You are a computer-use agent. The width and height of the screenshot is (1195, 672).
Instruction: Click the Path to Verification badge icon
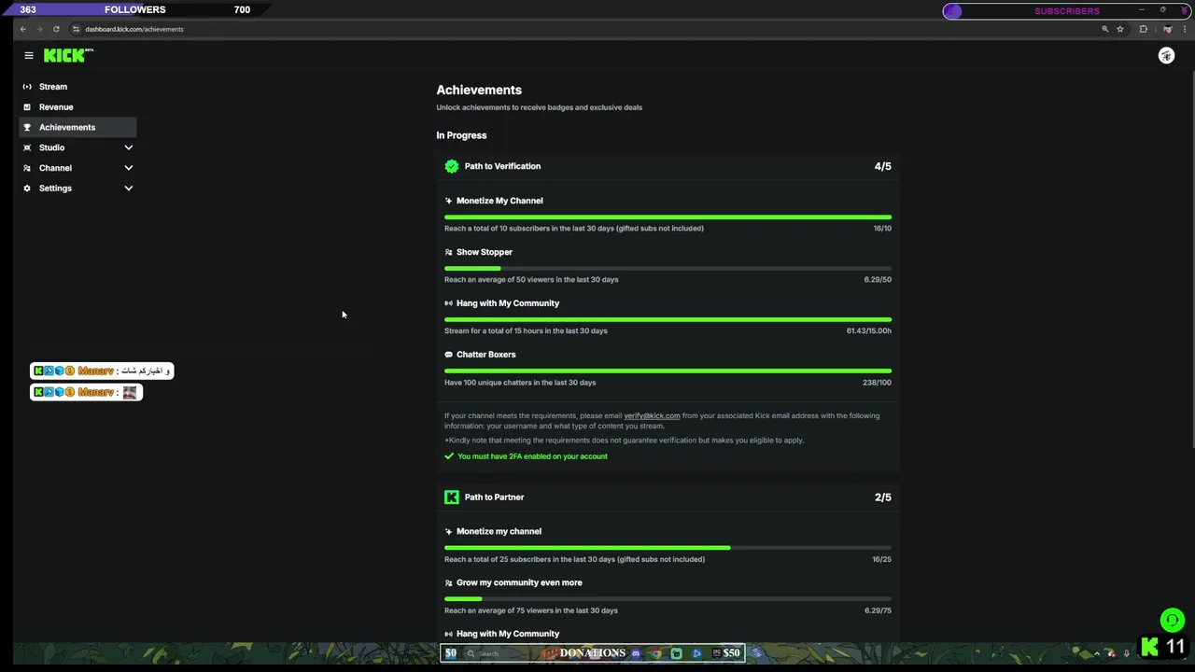452,166
